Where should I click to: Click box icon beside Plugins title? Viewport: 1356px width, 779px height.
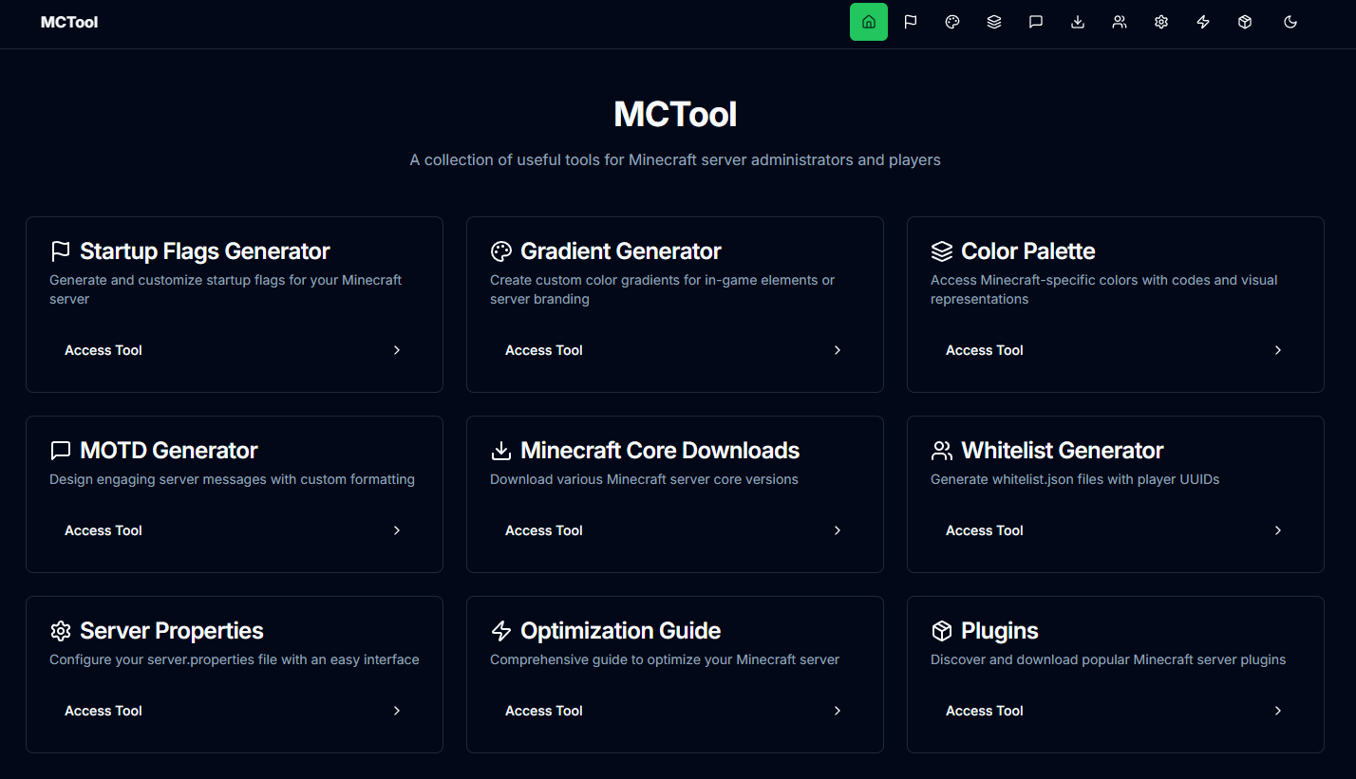click(x=942, y=631)
